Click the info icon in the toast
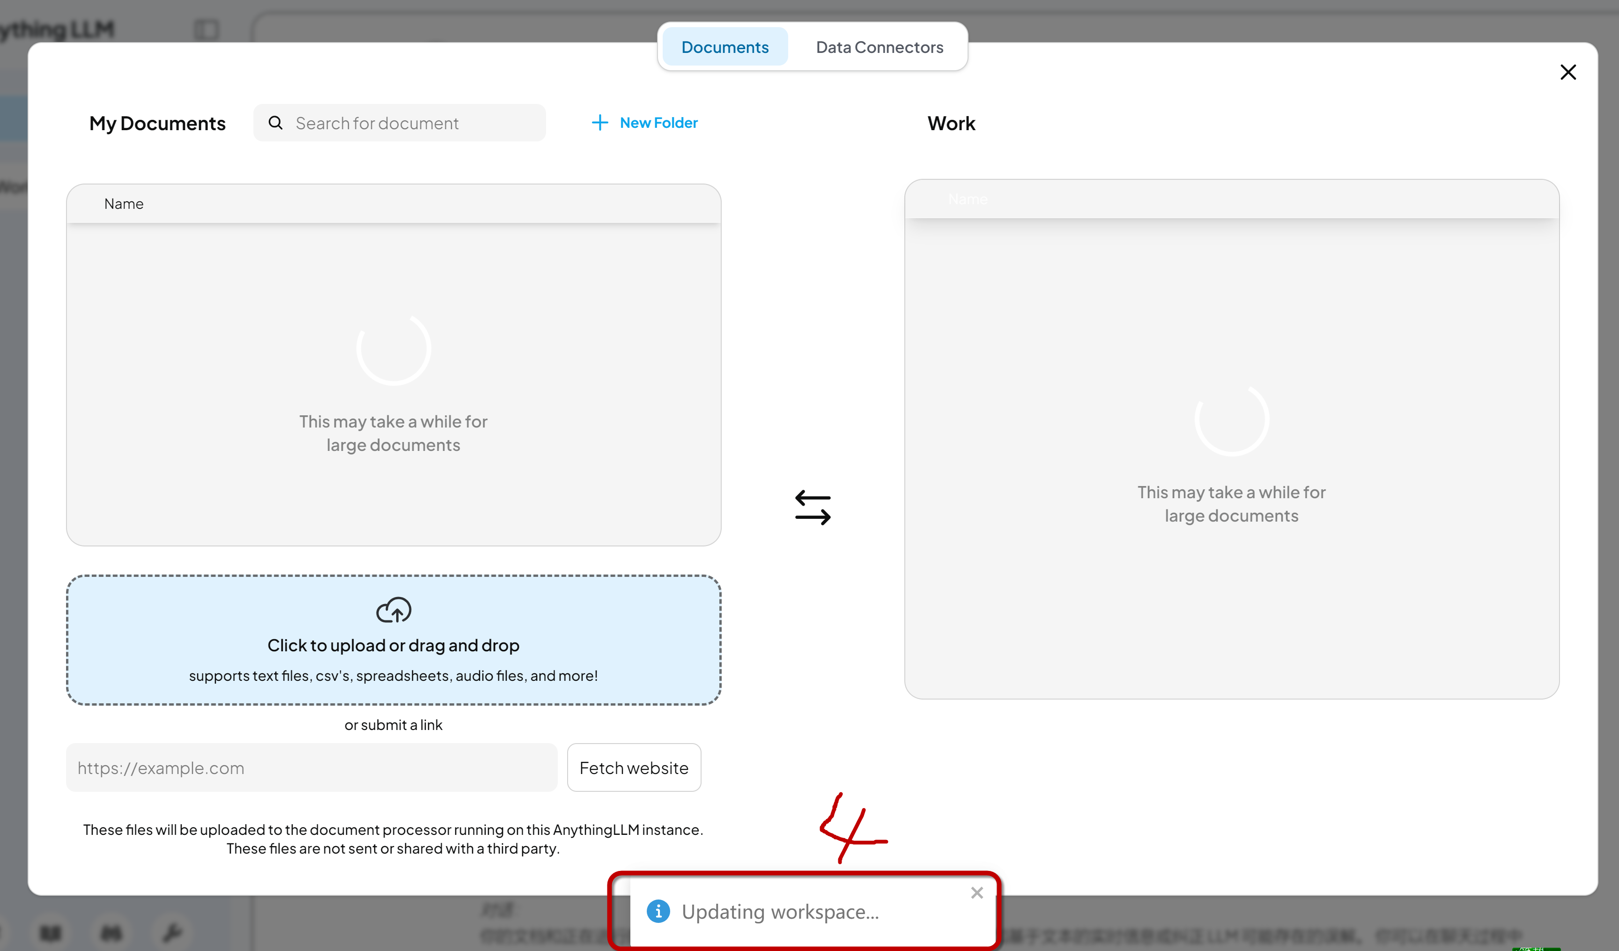This screenshot has width=1619, height=951. [658, 911]
